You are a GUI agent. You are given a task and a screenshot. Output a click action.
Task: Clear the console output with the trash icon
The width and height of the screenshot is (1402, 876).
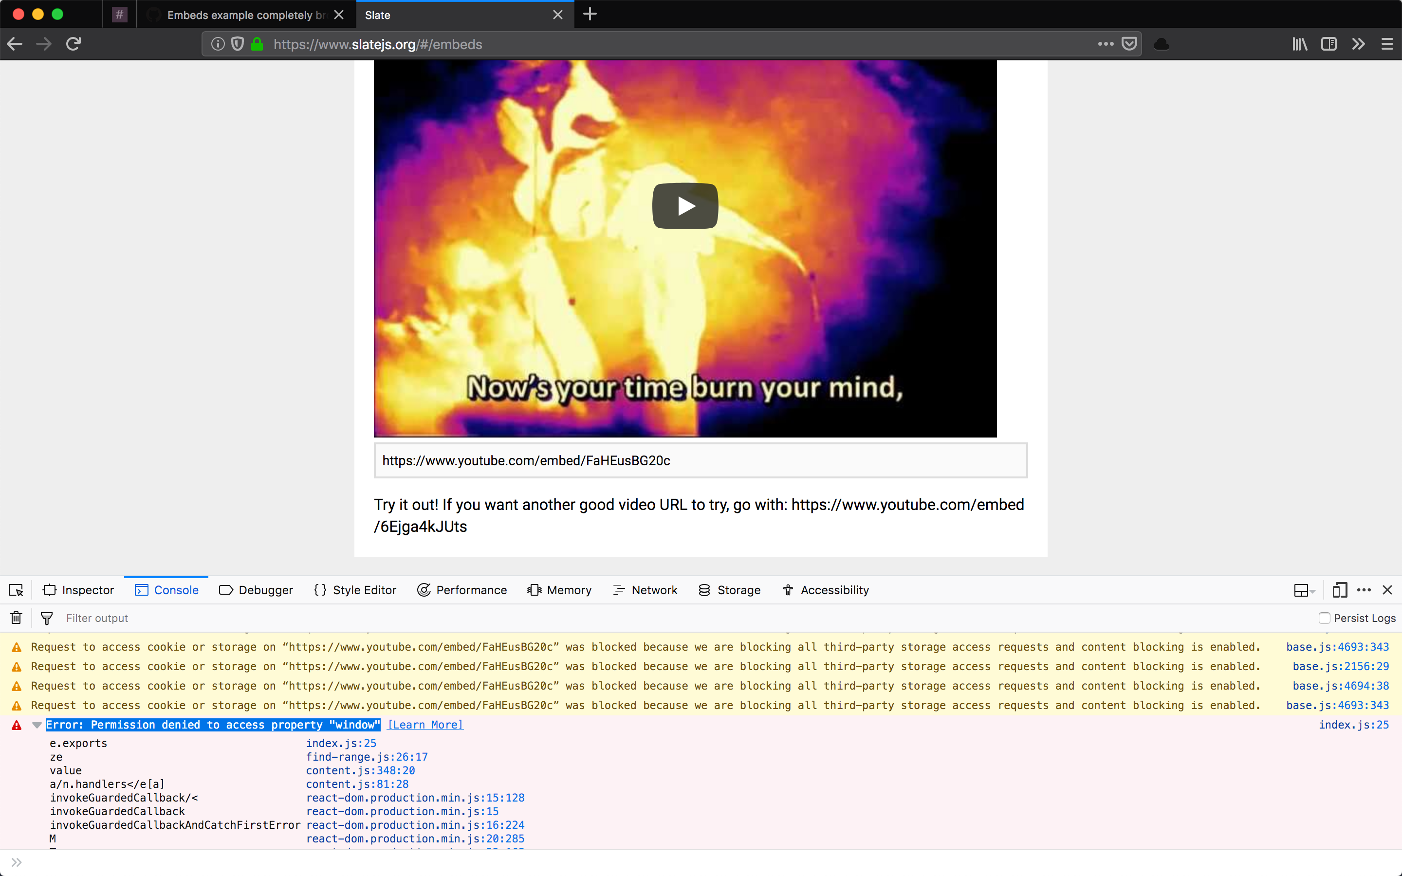16,618
